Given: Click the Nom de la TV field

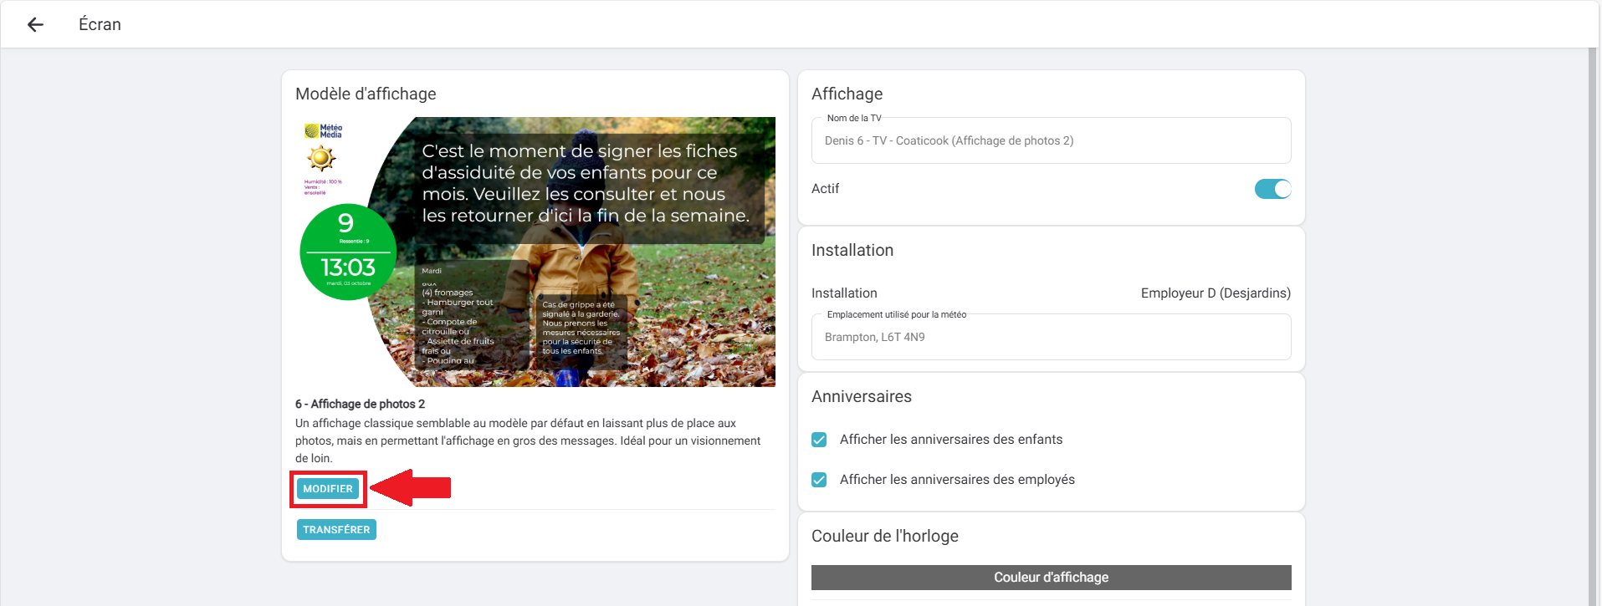Looking at the screenshot, I should (x=1050, y=140).
